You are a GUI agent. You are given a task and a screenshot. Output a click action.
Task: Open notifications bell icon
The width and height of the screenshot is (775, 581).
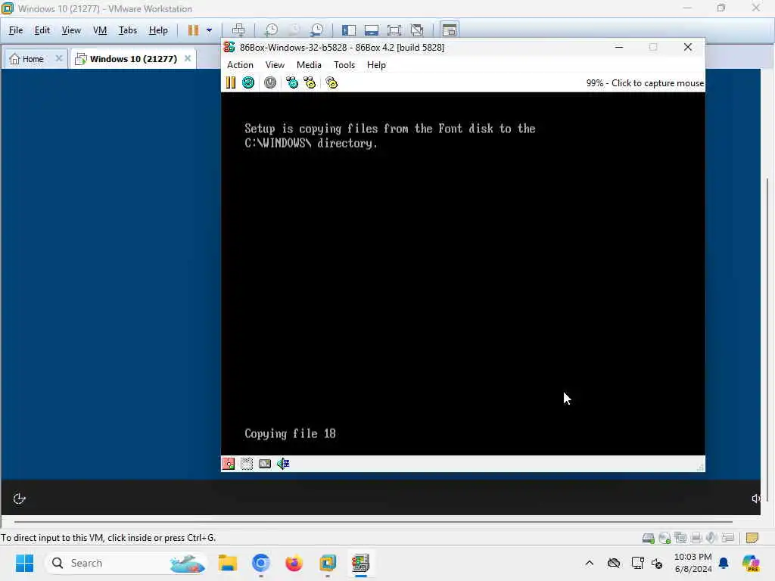[x=724, y=563]
